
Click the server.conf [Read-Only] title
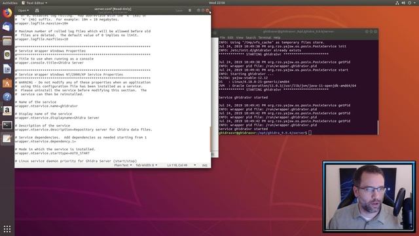pos(113,9)
